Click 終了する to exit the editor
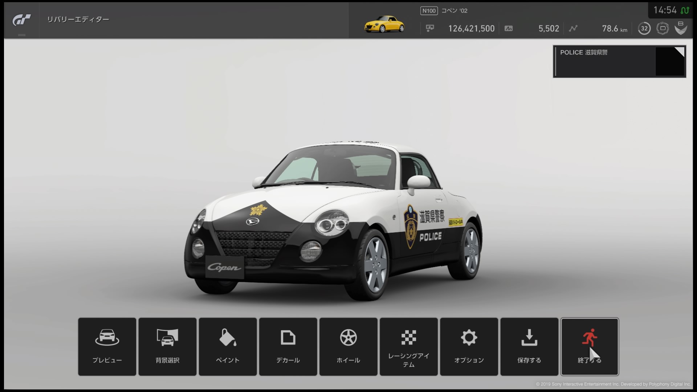 click(589, 347)
